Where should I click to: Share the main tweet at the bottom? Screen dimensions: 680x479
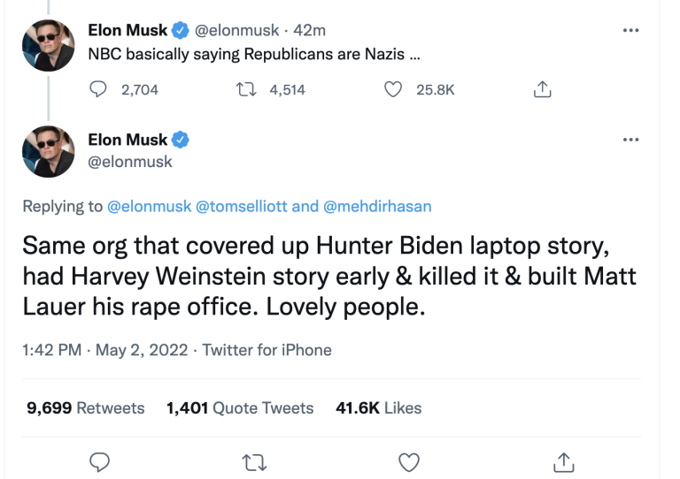563,461
